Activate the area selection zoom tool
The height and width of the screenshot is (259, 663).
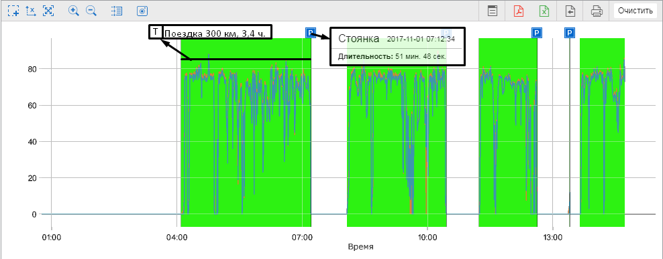point(13,11)
